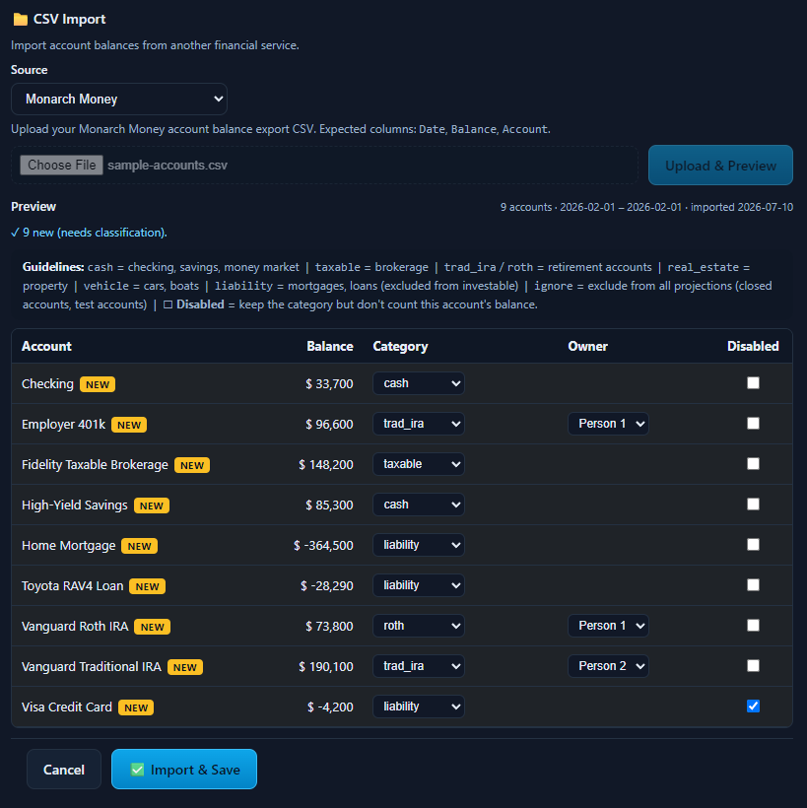Click the Owner column header

(x=588, y=346)
